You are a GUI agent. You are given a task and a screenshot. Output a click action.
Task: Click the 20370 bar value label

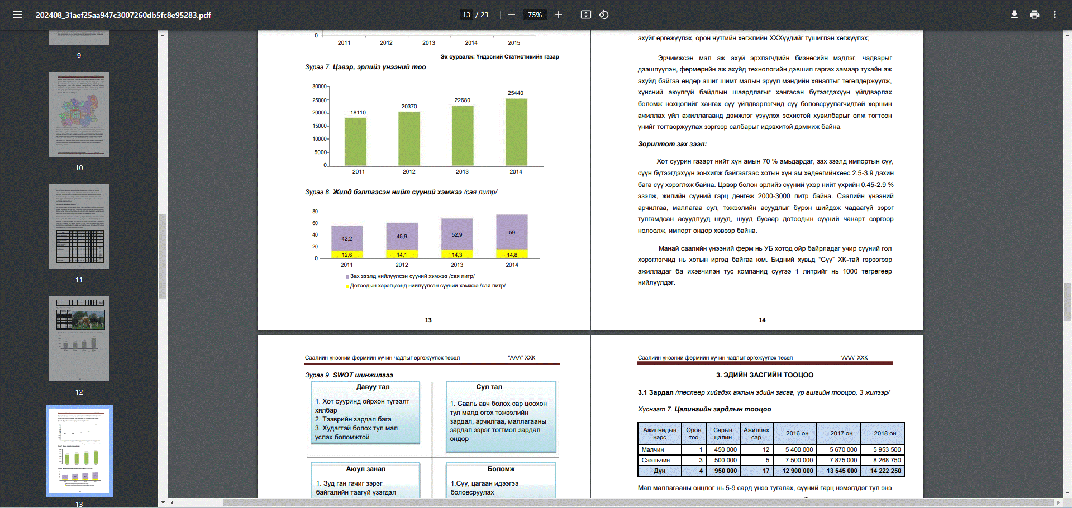[x=409, y=107]
